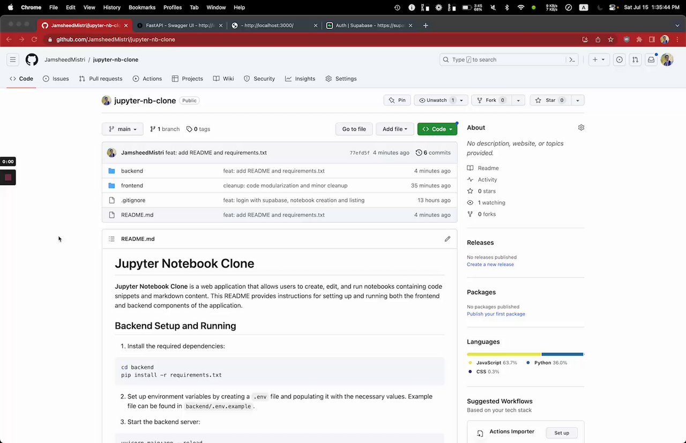686x443 pixels.
Task: Open the repository Settings tab
Action: pyautogui.click(x=341, y=79)
